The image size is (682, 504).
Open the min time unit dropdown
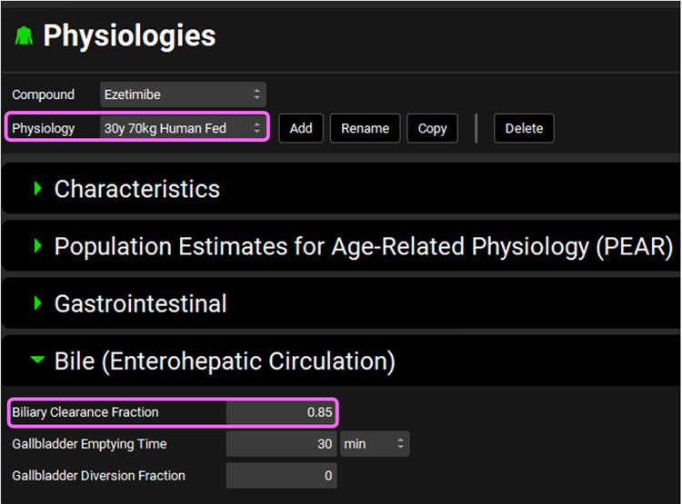374,444
